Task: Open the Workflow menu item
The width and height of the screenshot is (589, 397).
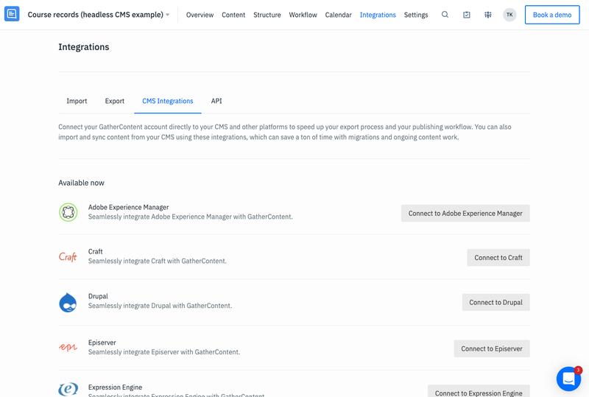Action: (303, 15)
